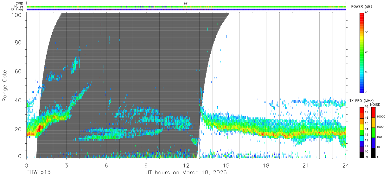Click the 30 tick on power colorbar

[367, 32]
